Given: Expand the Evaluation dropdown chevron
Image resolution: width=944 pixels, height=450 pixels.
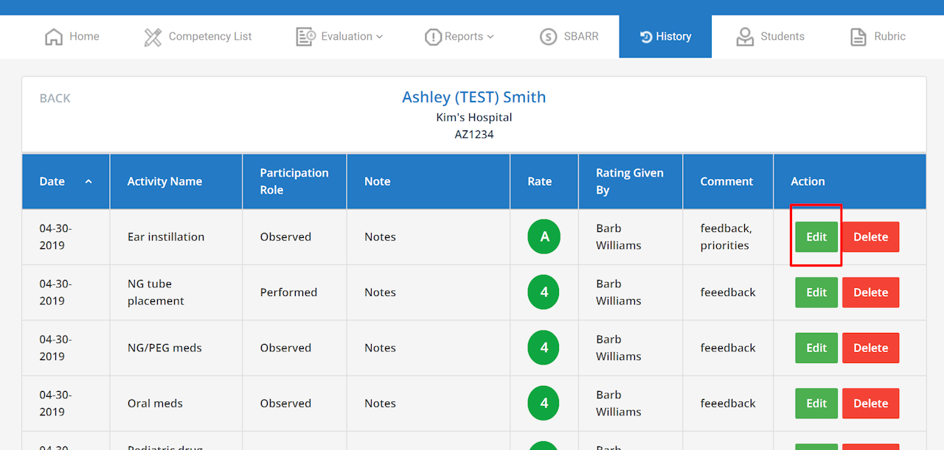Looking at the screenshot, I should coord(380,37).
